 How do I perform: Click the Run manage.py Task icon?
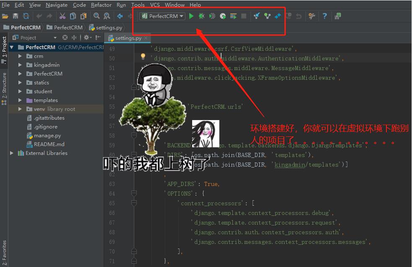[x=338, y=16]
